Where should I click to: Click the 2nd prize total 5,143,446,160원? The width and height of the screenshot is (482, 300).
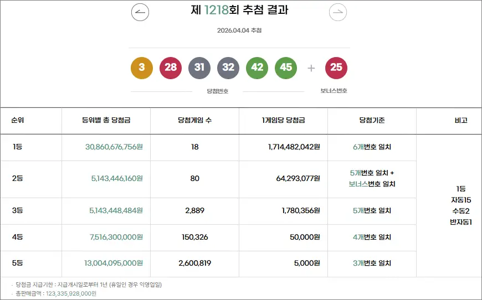tap(117, 179)
